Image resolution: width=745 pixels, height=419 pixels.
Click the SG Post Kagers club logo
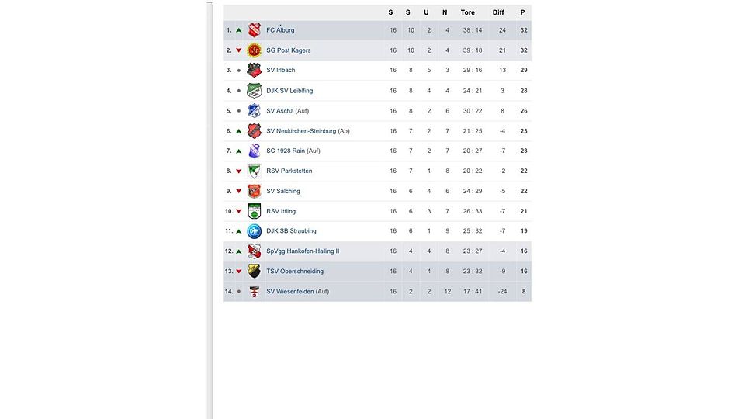[x=255, y=50]
